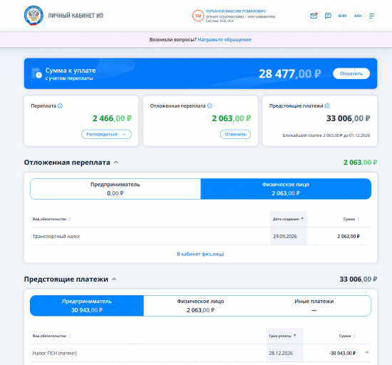Image resolution: width=392 pixels, height=365 pixels.
Task: Click the TM user avatar circle
Action: click(198, 16)
